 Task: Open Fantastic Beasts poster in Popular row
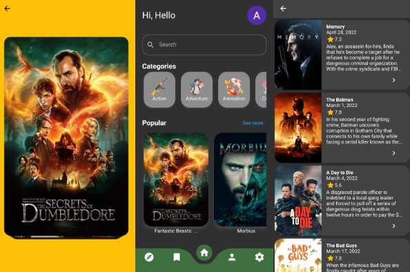[176, 179]
